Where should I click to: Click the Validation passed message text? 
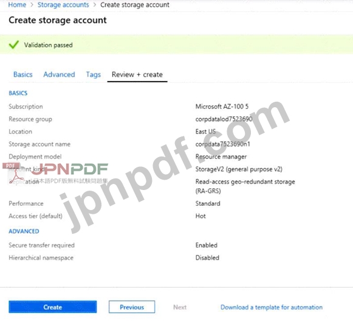coord(49,45)
